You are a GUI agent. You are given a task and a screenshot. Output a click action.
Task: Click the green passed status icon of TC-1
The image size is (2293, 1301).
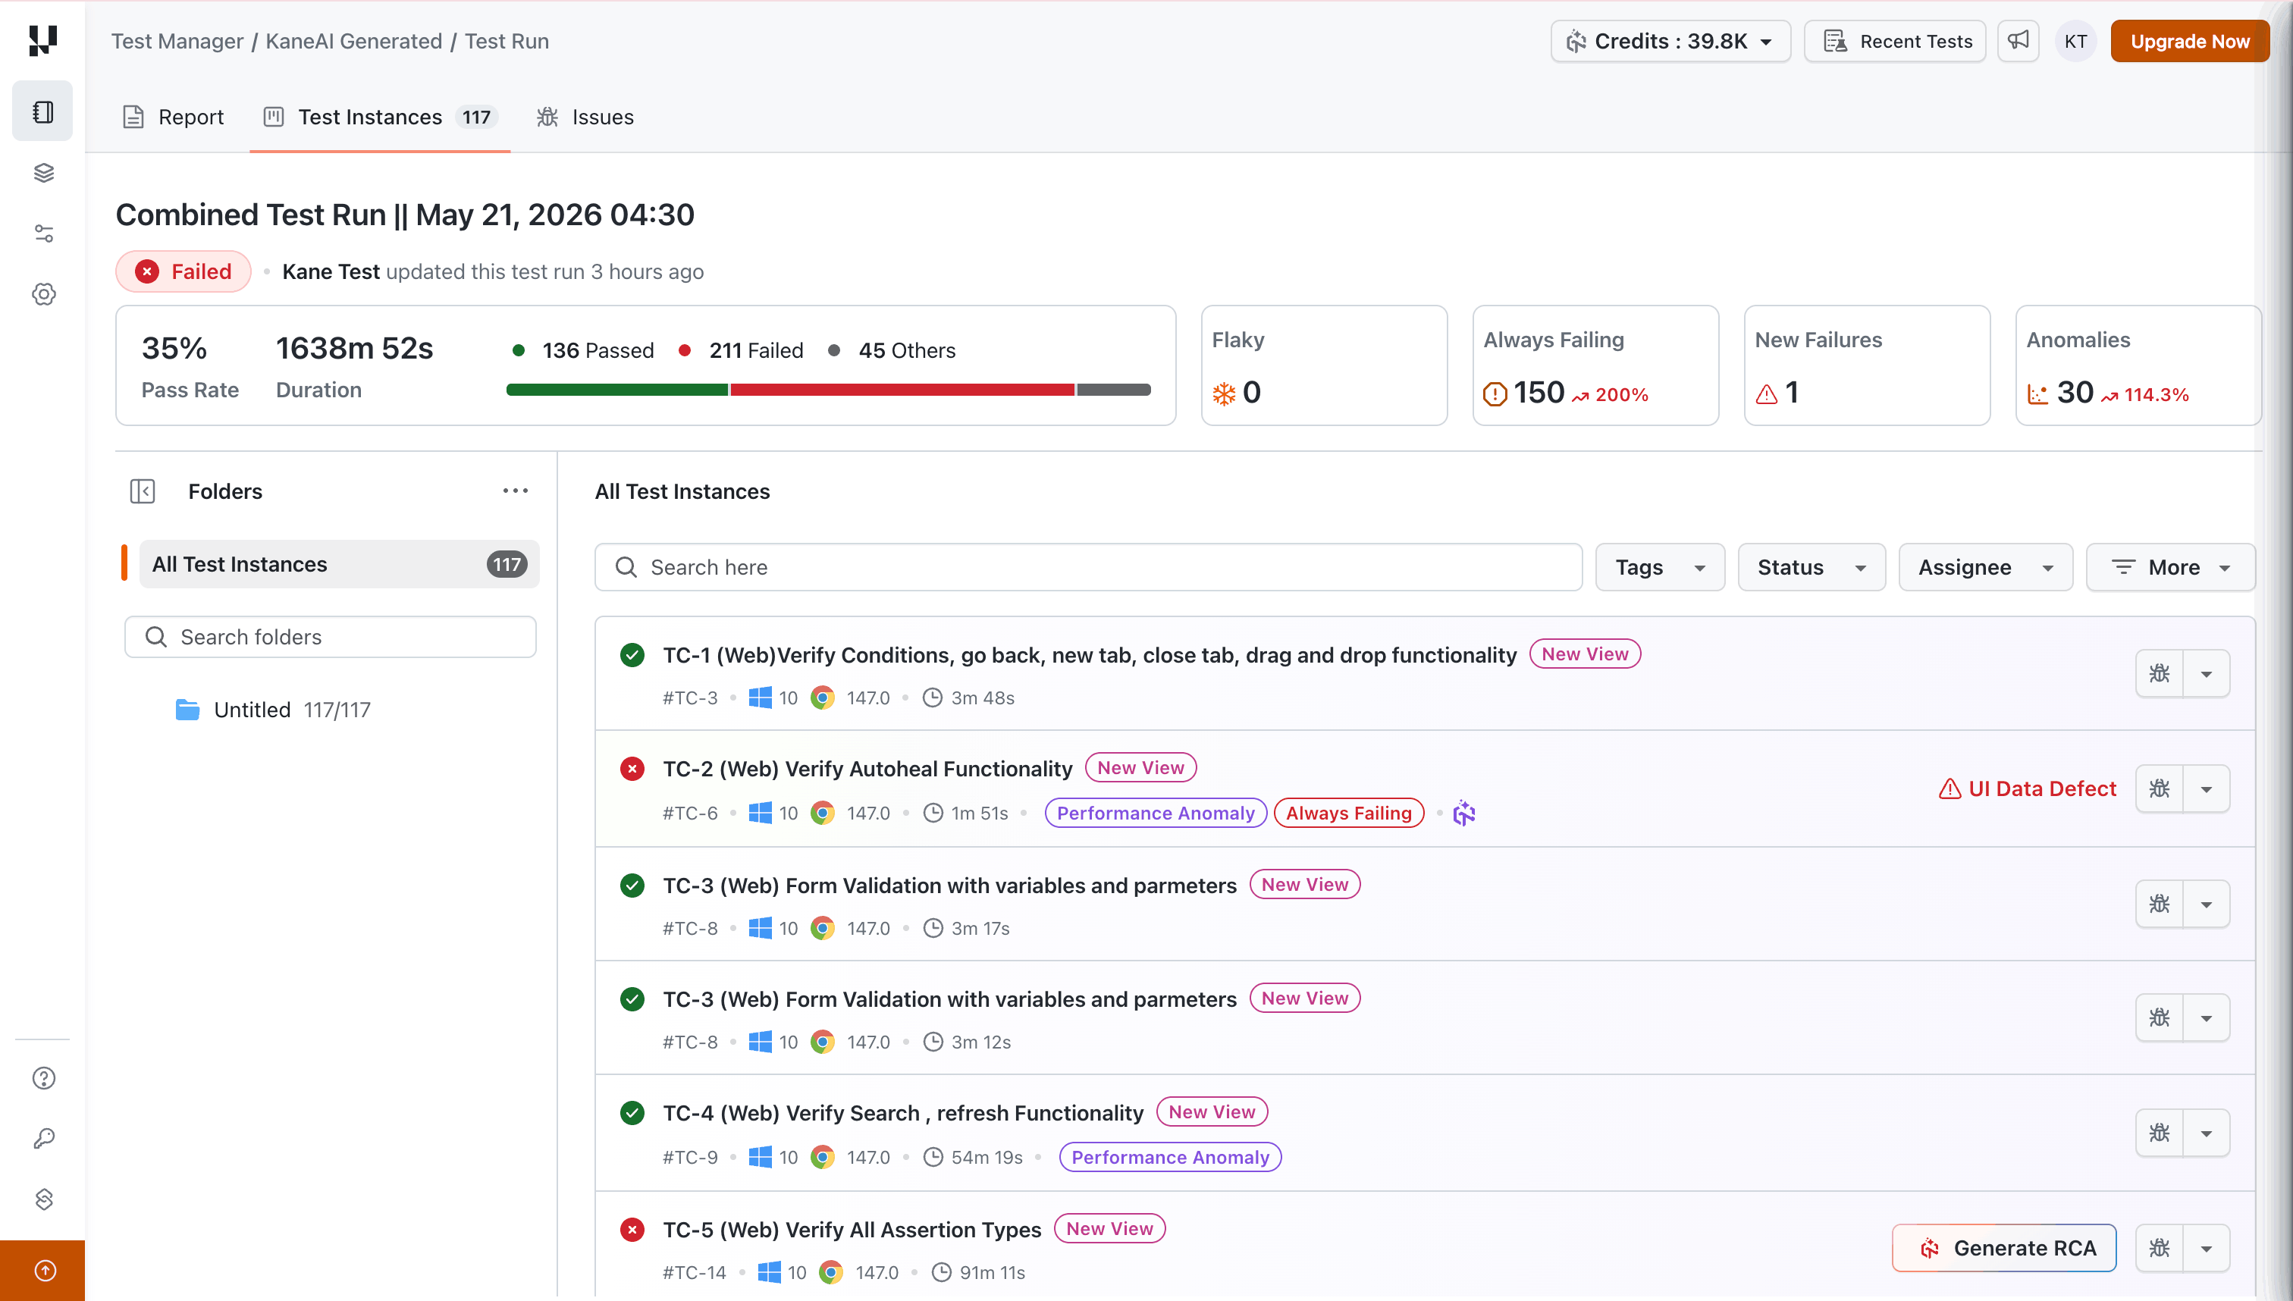[632, 655]
